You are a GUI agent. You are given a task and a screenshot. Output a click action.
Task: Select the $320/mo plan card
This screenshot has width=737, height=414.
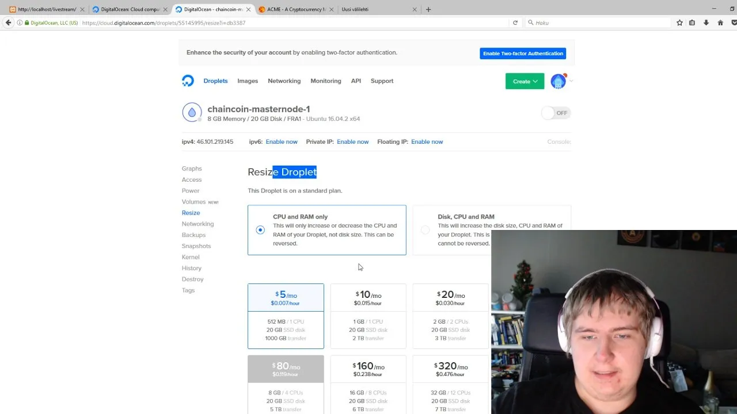coord(450,384)
